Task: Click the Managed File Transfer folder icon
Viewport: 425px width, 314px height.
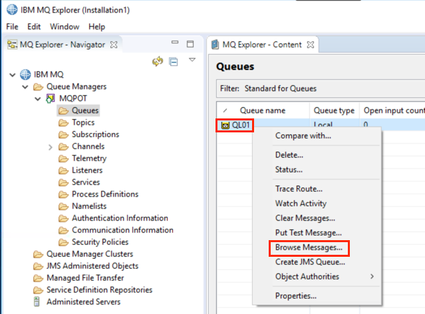Action: coord(38,278)
